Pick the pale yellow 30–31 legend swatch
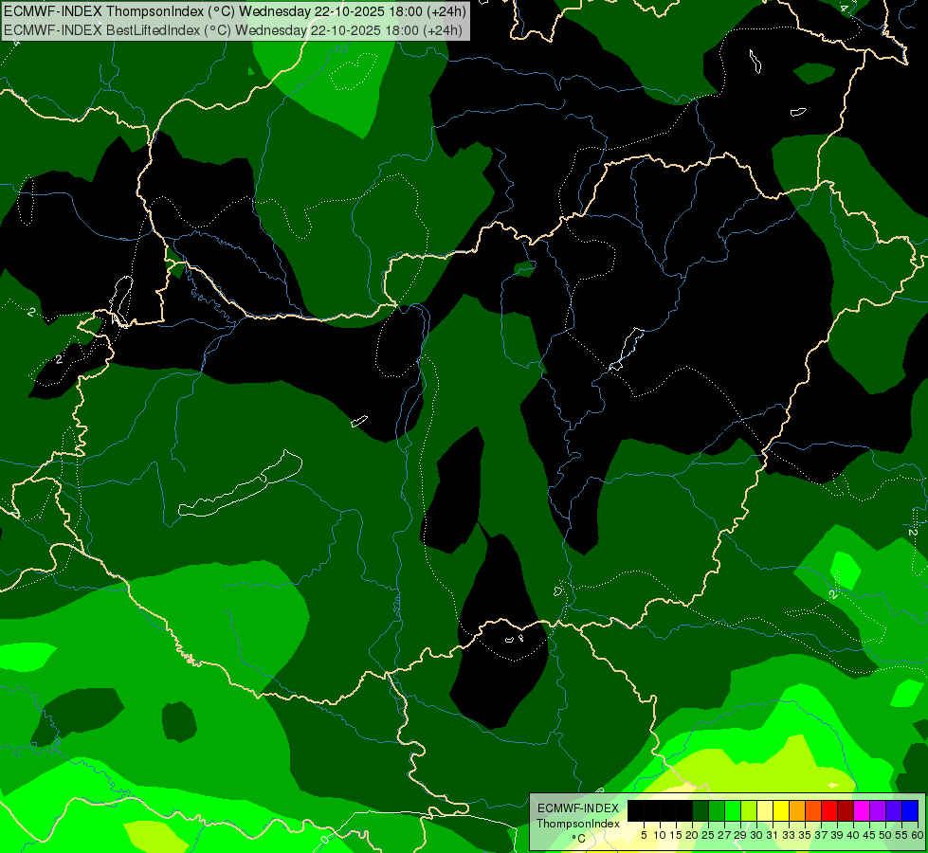Image resolution: width=928 pixels, height=853 pixels. pos(765,810)
